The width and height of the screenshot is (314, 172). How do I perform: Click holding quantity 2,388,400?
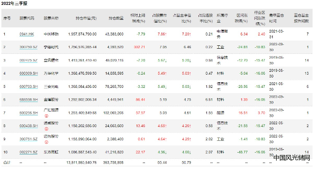pyautogui.click(x=115, y=139)
